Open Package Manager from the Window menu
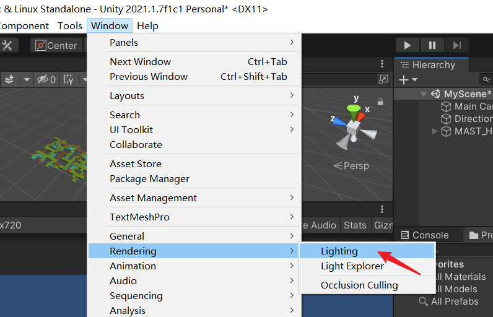Screen dimensions: 493x317 pos(149,178)
